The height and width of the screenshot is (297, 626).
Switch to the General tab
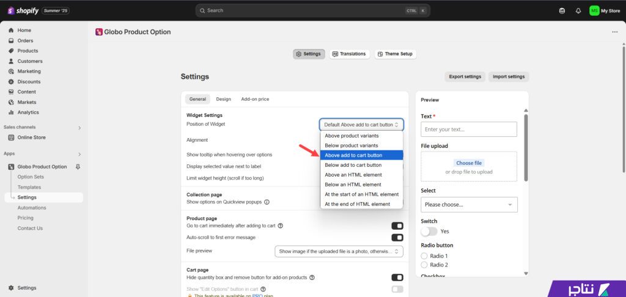click(x=197, y=99)
